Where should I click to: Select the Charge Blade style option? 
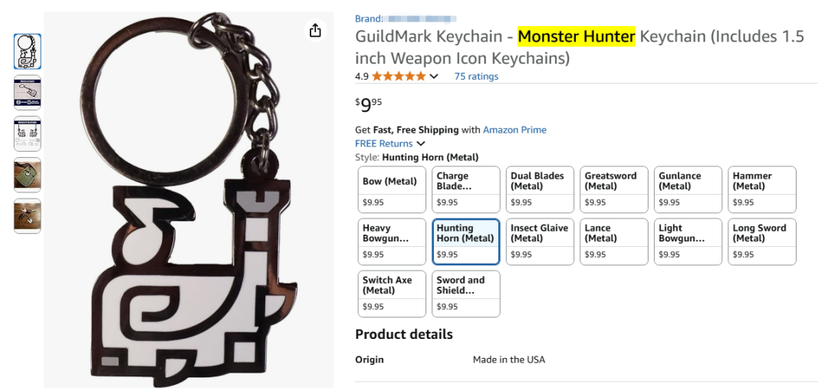[x=465, y=189]
